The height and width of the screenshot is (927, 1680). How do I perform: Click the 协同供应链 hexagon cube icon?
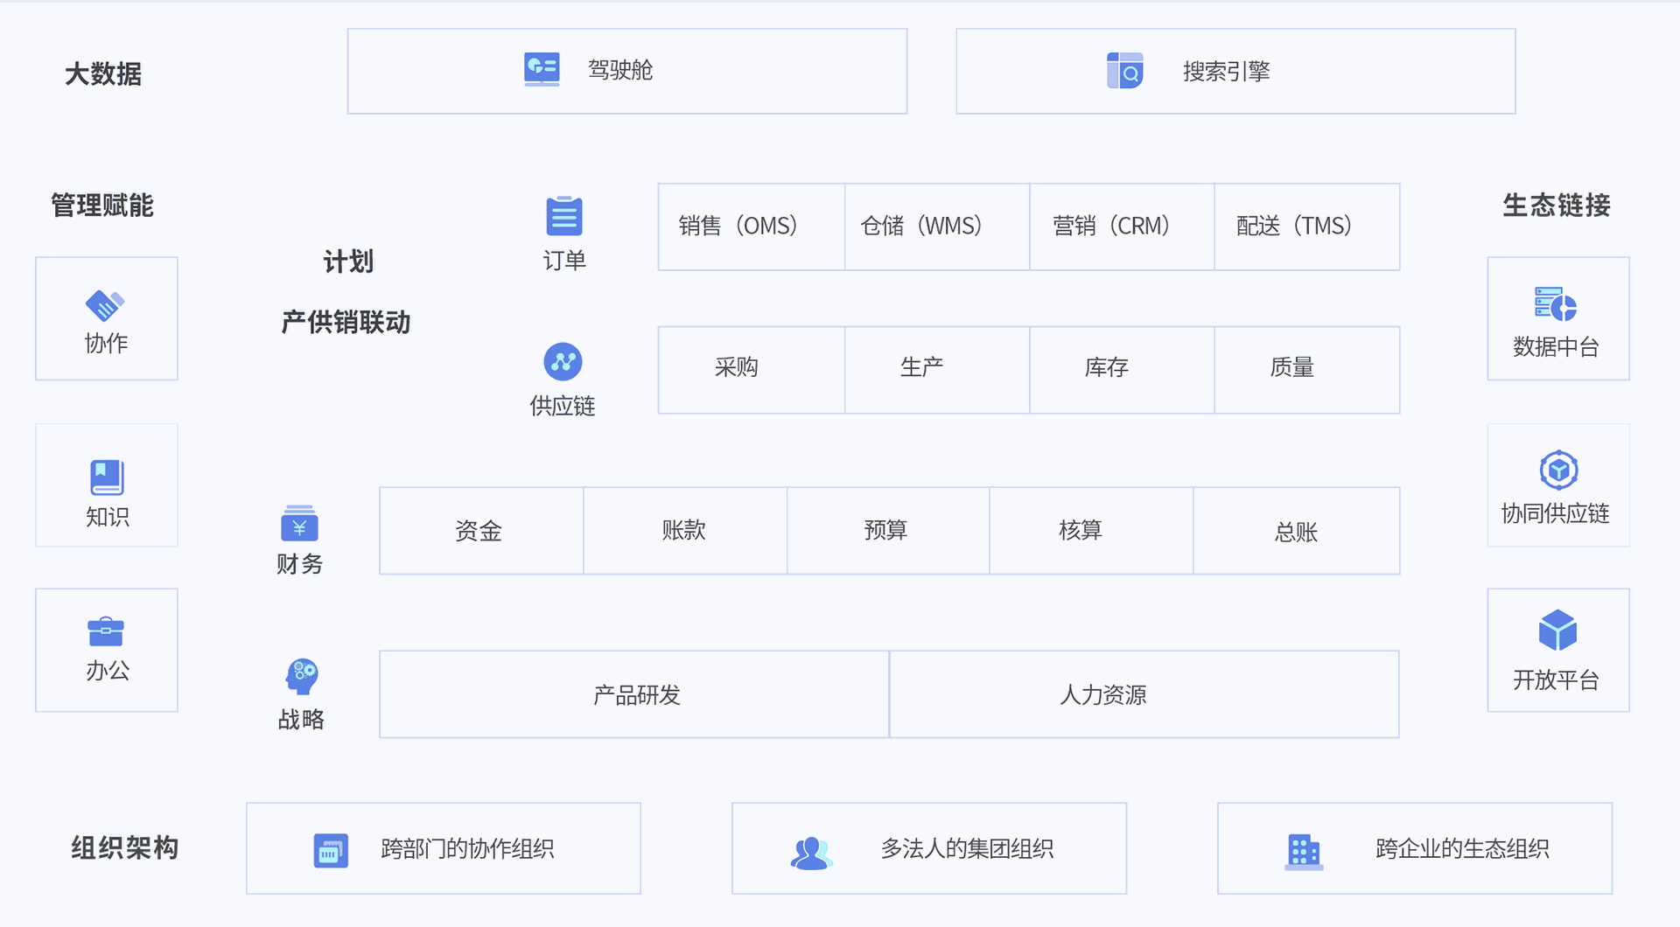pos(1558,470)
